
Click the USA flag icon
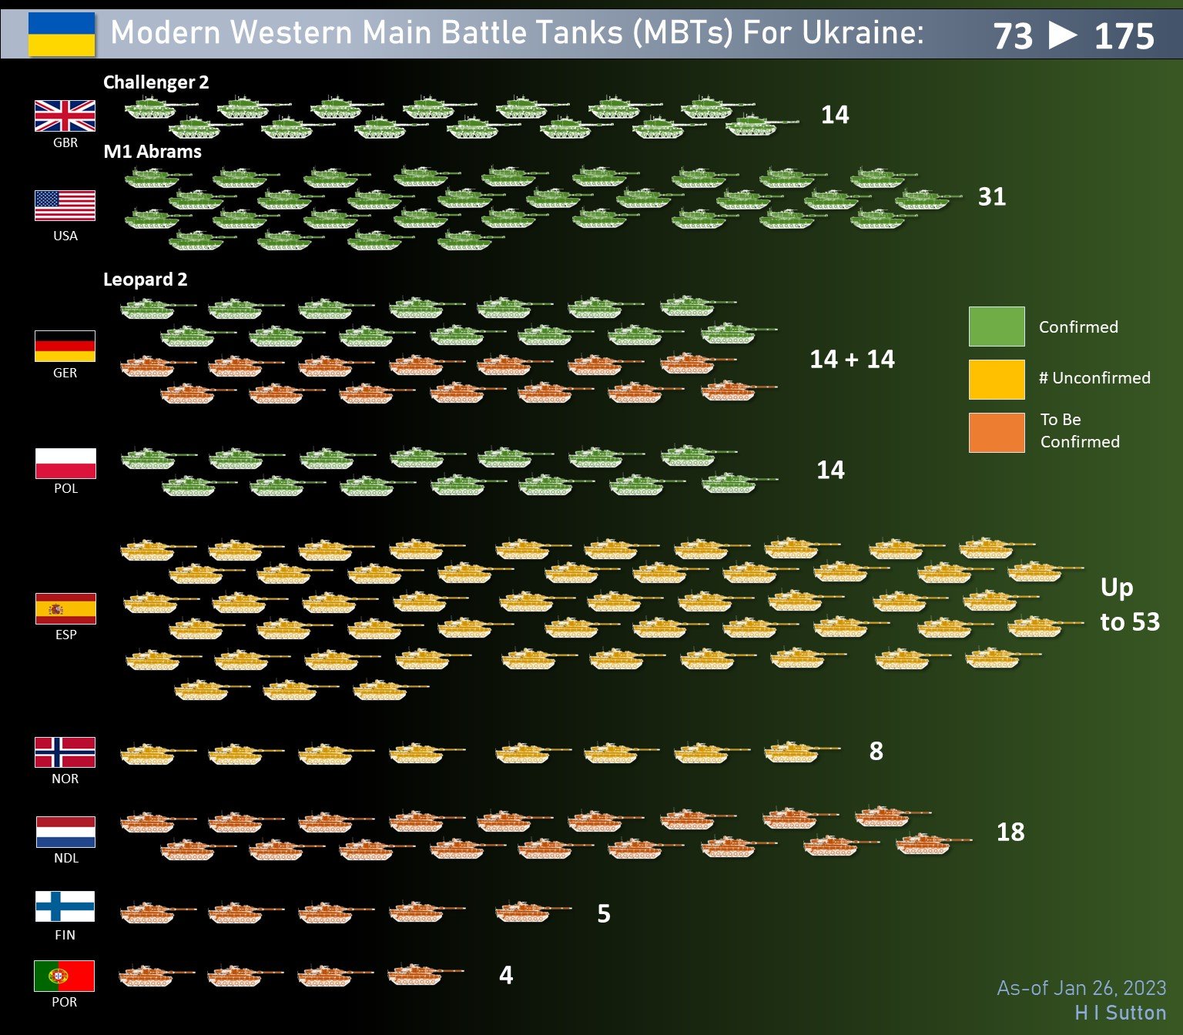pyautogui.click(x=65, y=206)
